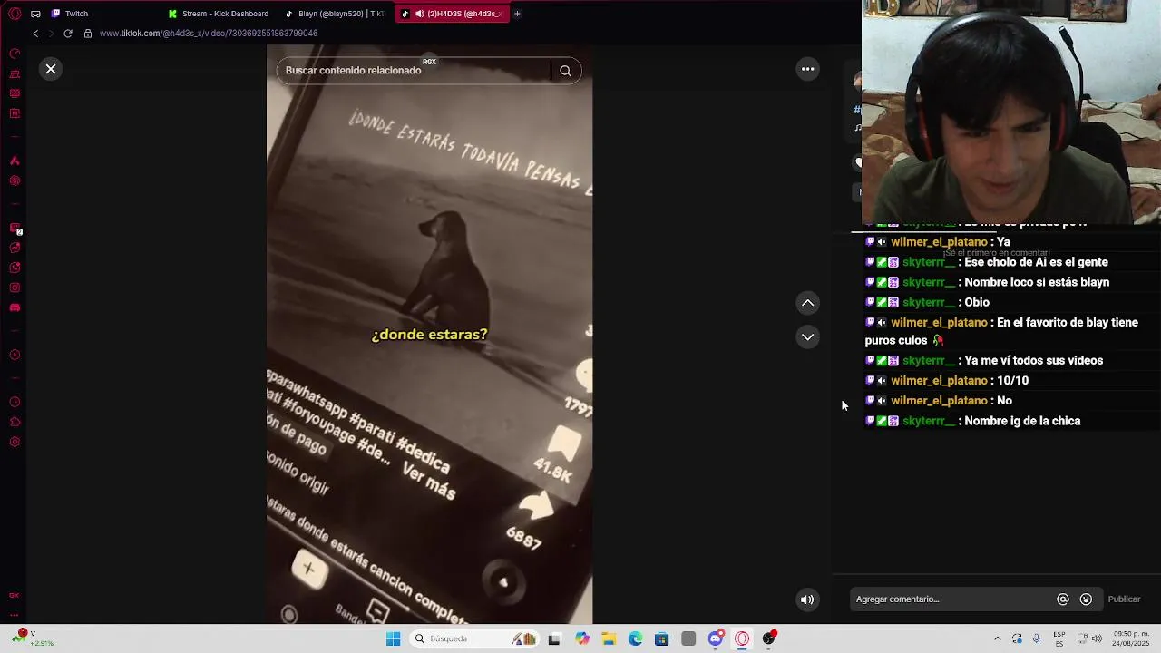Open Settings gear in Opera sidebar
The width and height of the screenshot is (1161, 653).
(15, 442)
